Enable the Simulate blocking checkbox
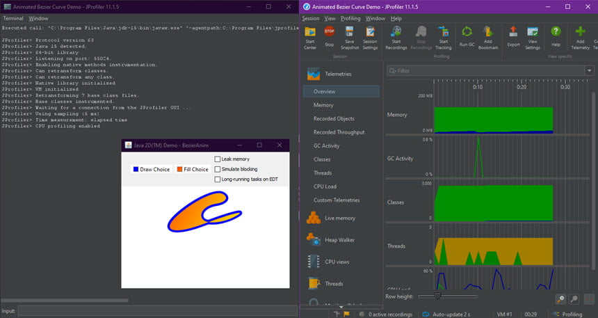This screenshot has height=318, width=598. [218, 169]
